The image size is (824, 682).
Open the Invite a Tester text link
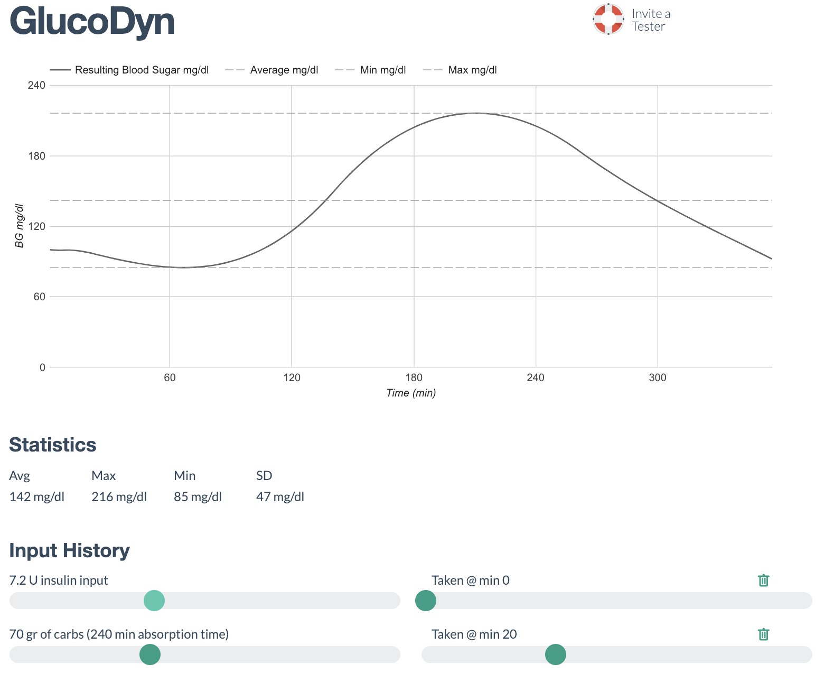651,20
